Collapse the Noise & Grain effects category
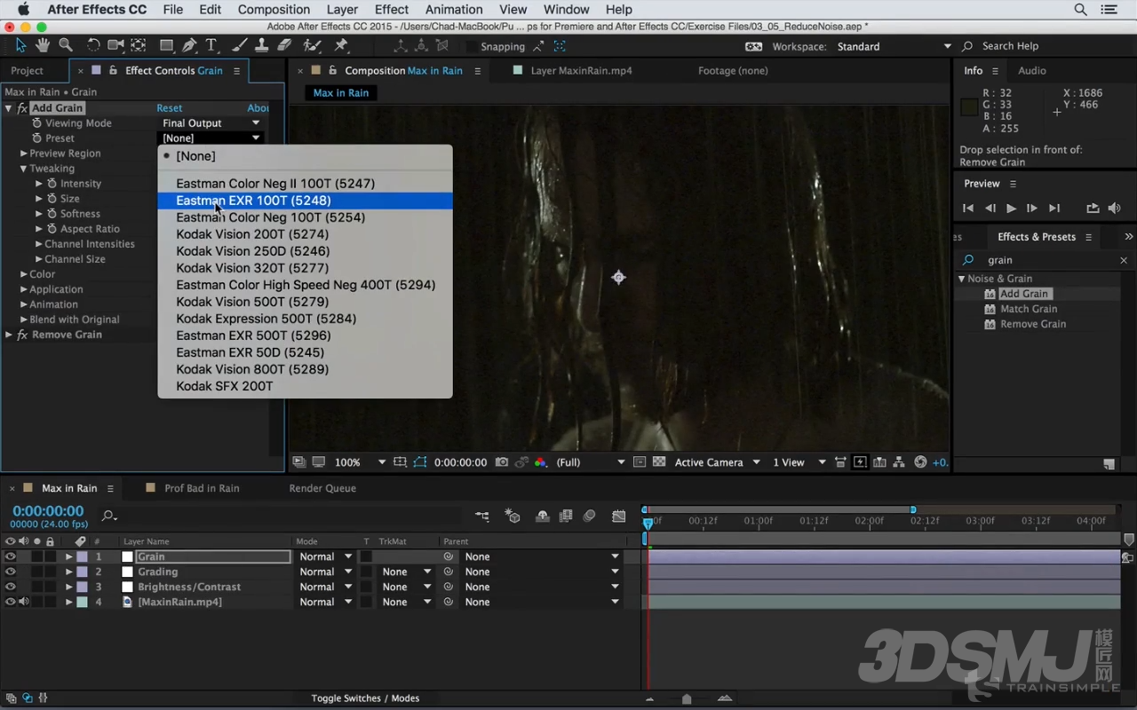Image resolution: width=1137 pixels, height=710 pixels. 961,279
